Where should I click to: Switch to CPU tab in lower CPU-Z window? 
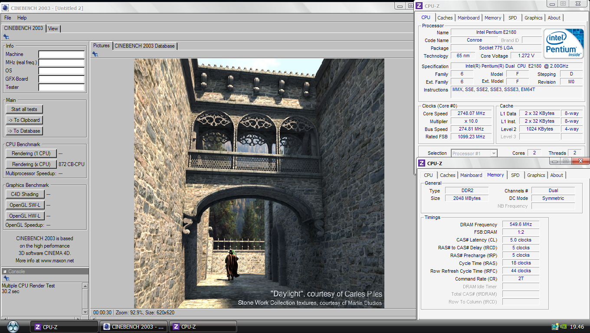click(x=429, y=175)
